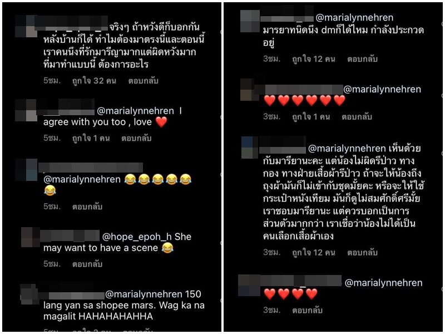Reply to the 'She may want to have a scene' comment
Screen dimensions: 445x334
87,264
